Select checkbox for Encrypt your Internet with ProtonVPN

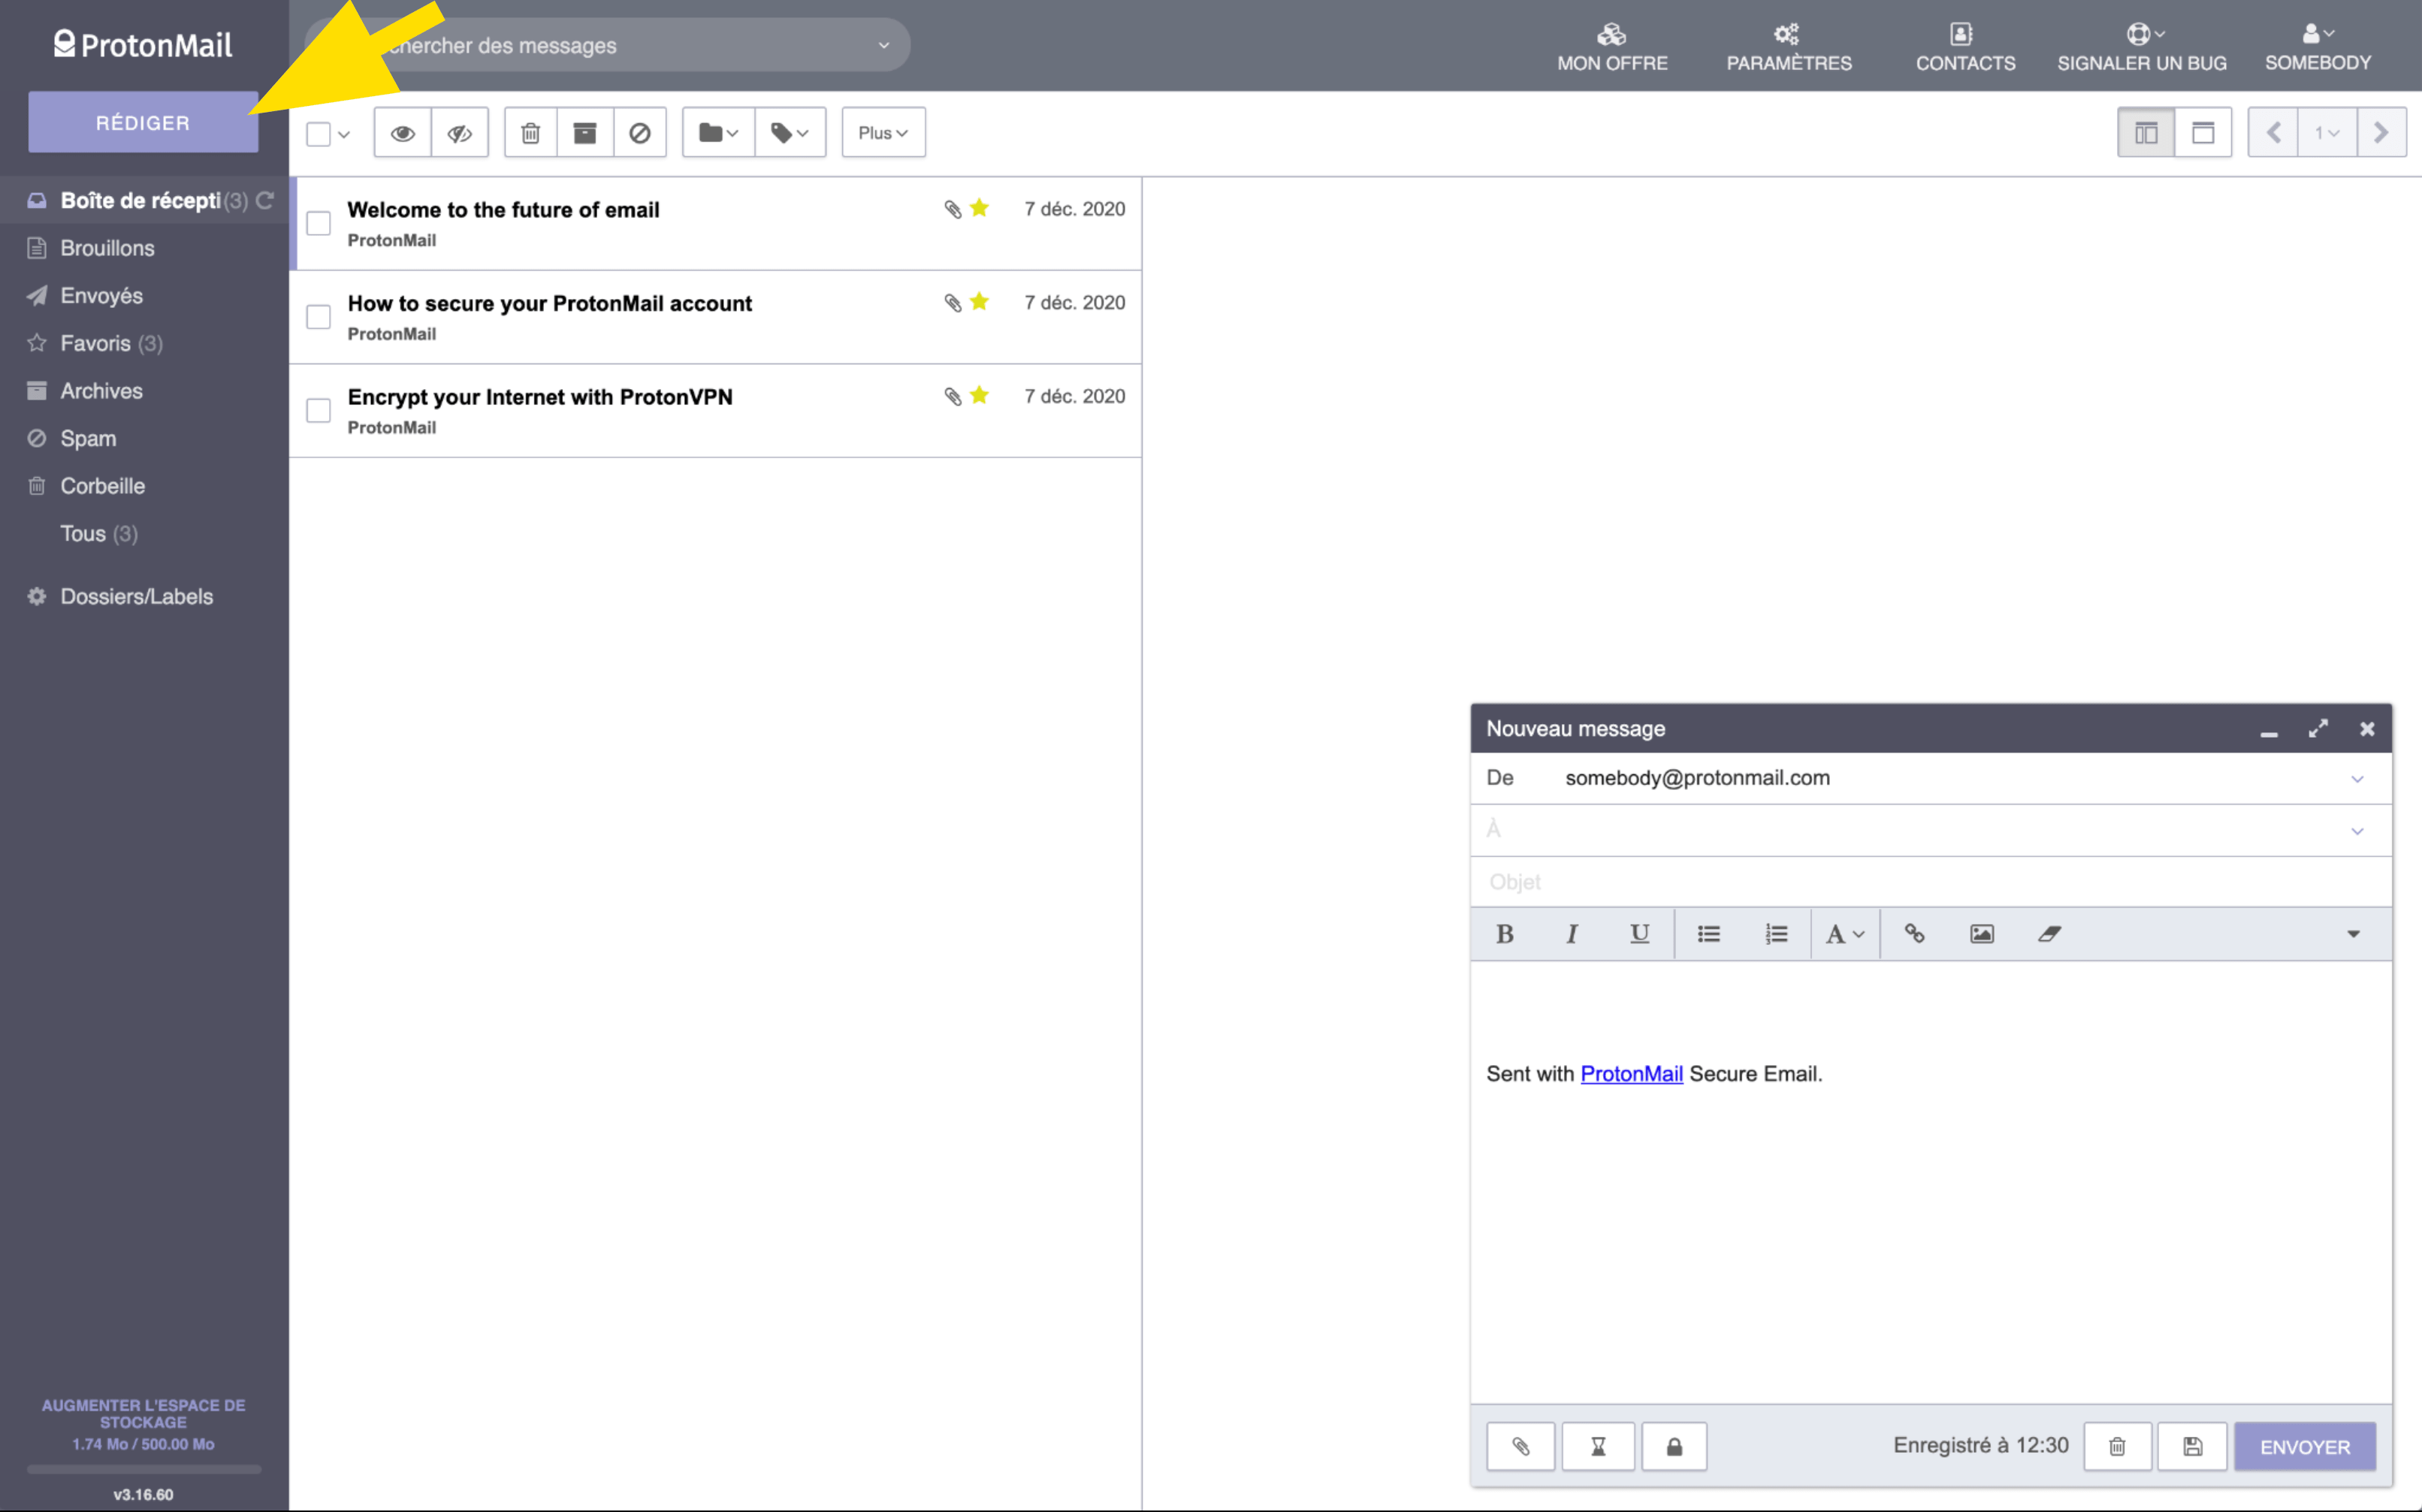[x=318, y=411]
